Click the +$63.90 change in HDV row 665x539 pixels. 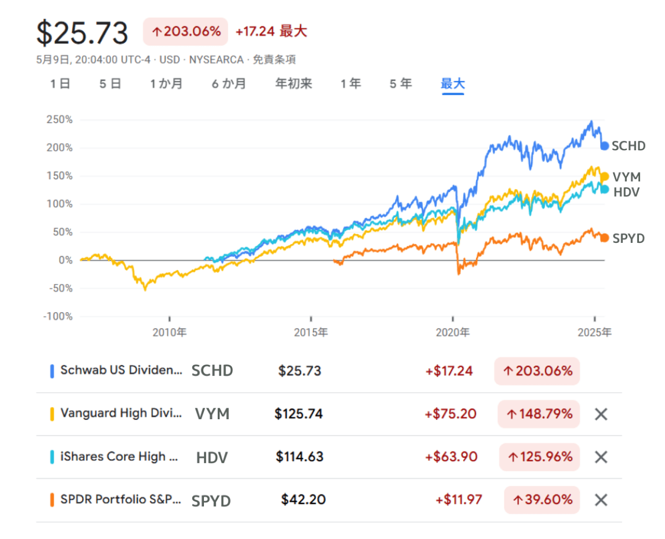451,457
